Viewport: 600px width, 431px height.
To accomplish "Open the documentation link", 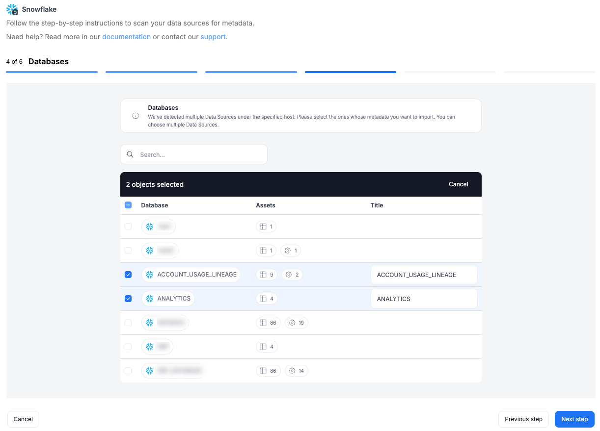I will (x=126, y=37).
